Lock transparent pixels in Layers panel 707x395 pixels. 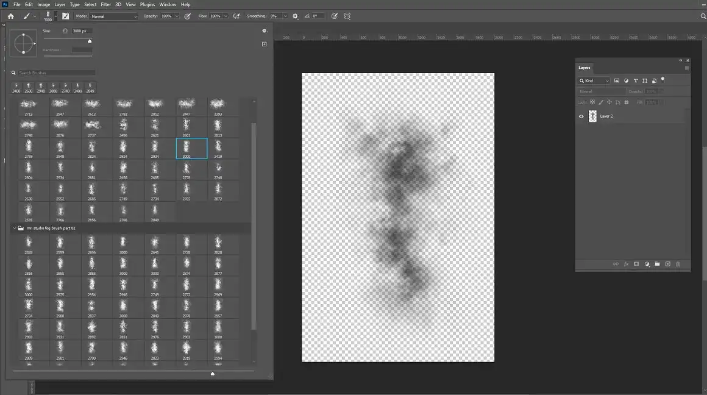[x=592, y=102]
